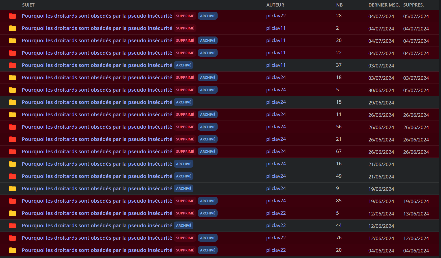The image size is (441, 258).
Task: Click the red folder icon of the 28-message topic
Action: point(12,16)
